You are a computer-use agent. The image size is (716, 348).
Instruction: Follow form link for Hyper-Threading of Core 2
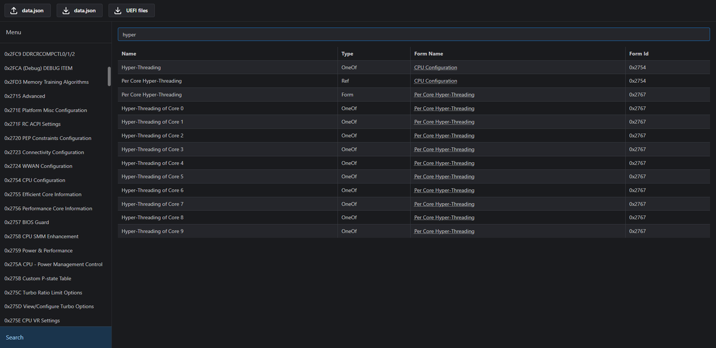(x=445, y=136)
